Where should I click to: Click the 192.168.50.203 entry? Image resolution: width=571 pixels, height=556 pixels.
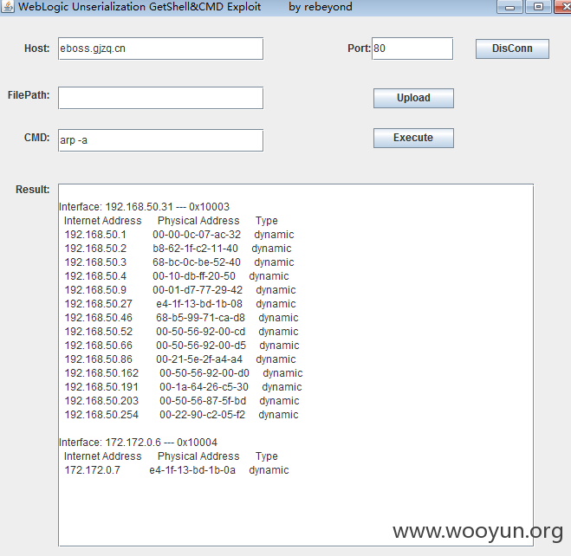[x=101, y=401]
